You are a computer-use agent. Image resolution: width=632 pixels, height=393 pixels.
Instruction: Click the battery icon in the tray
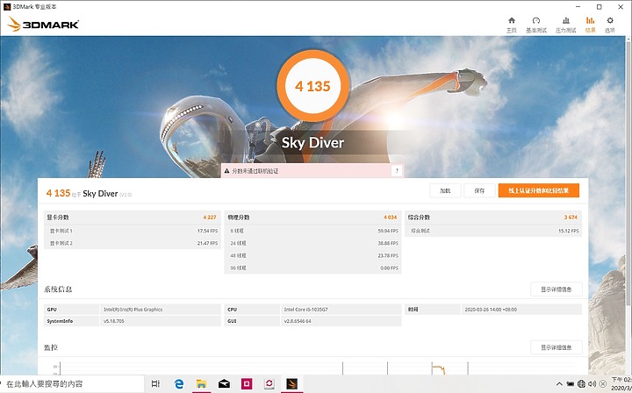tap(570, 384)
